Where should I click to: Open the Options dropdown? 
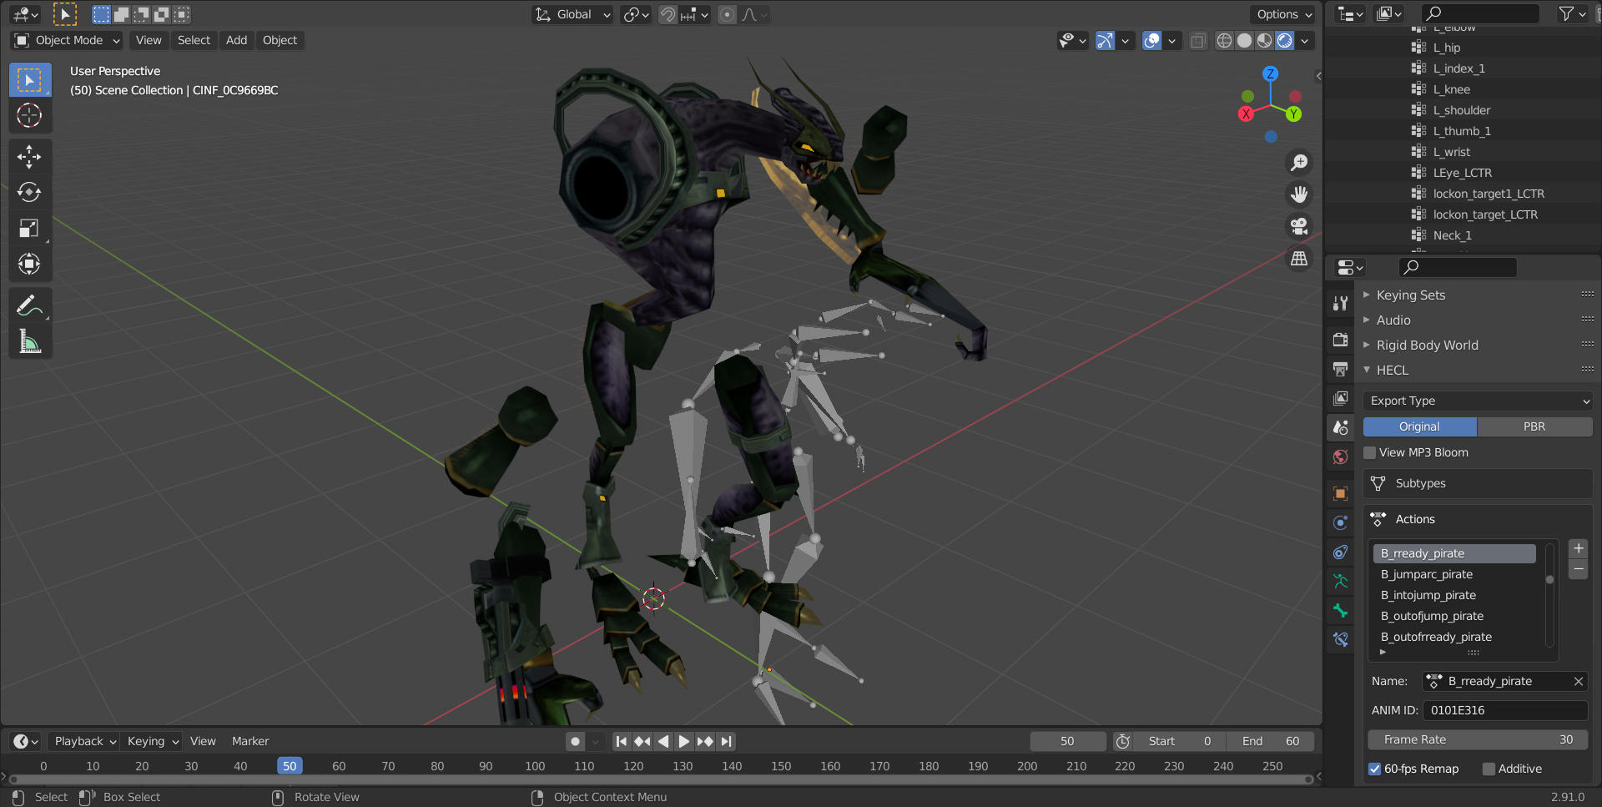pyautogui.click(x=1283, y=14)
